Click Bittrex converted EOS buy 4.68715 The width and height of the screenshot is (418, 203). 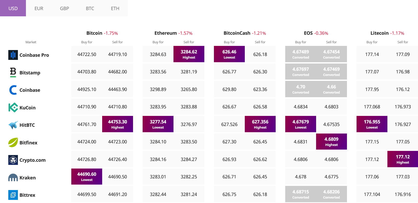(x=301, y=194)
